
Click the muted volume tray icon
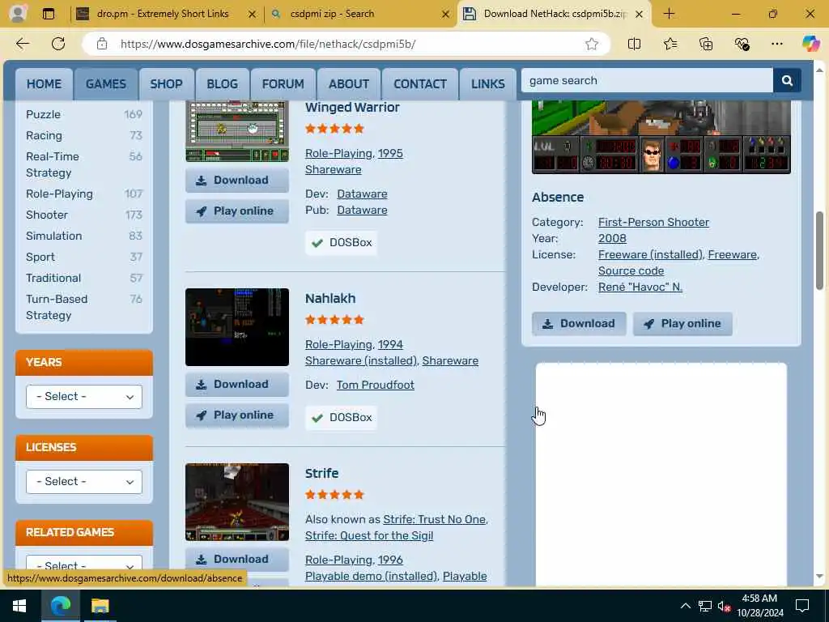tap(724, 606)
